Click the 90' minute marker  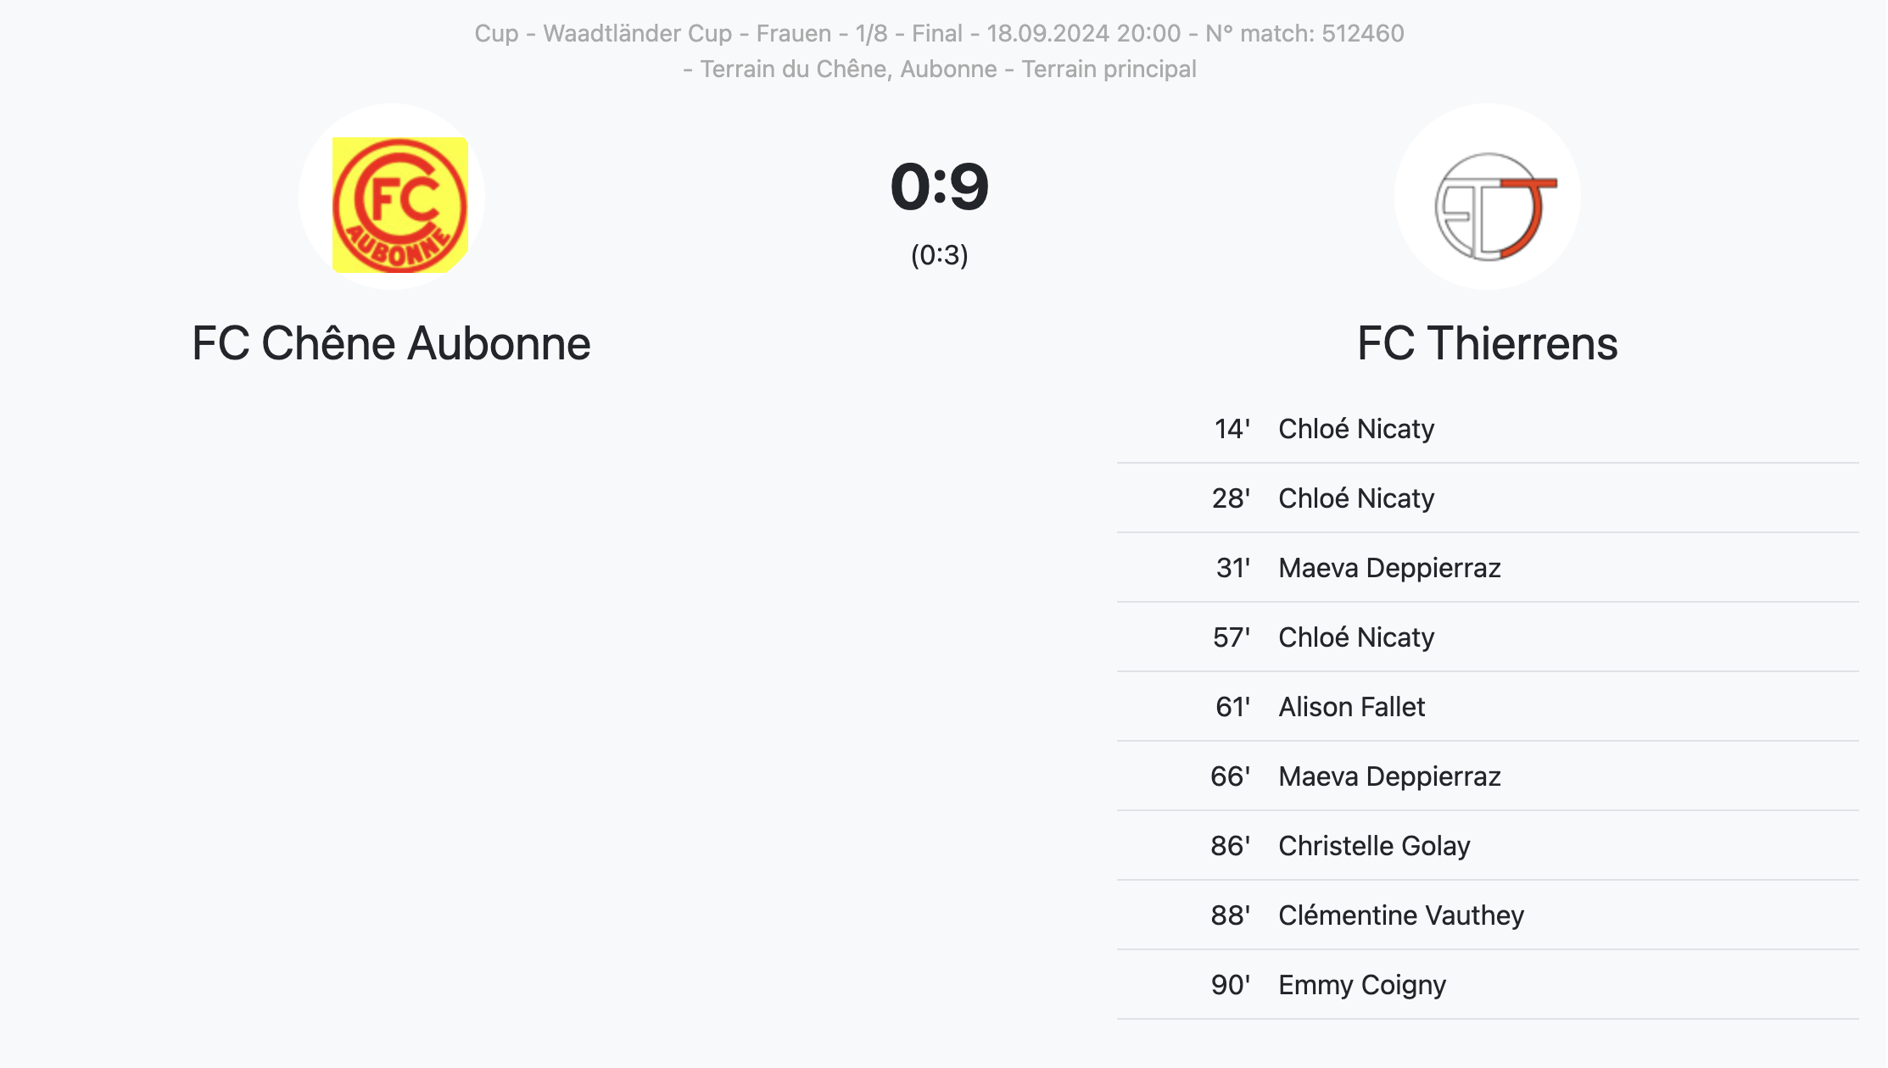1231,985
